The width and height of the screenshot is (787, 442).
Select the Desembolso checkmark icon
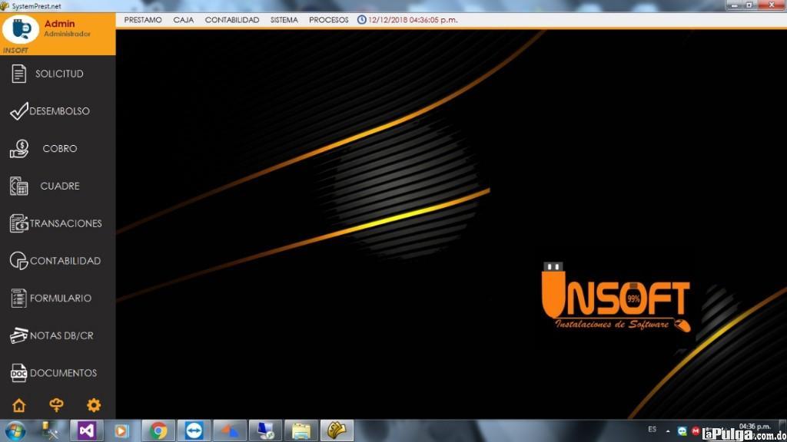point(18,111)
